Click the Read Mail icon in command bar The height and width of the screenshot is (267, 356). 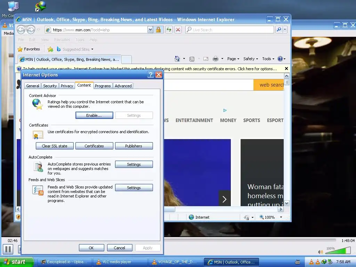pos(206,59)
